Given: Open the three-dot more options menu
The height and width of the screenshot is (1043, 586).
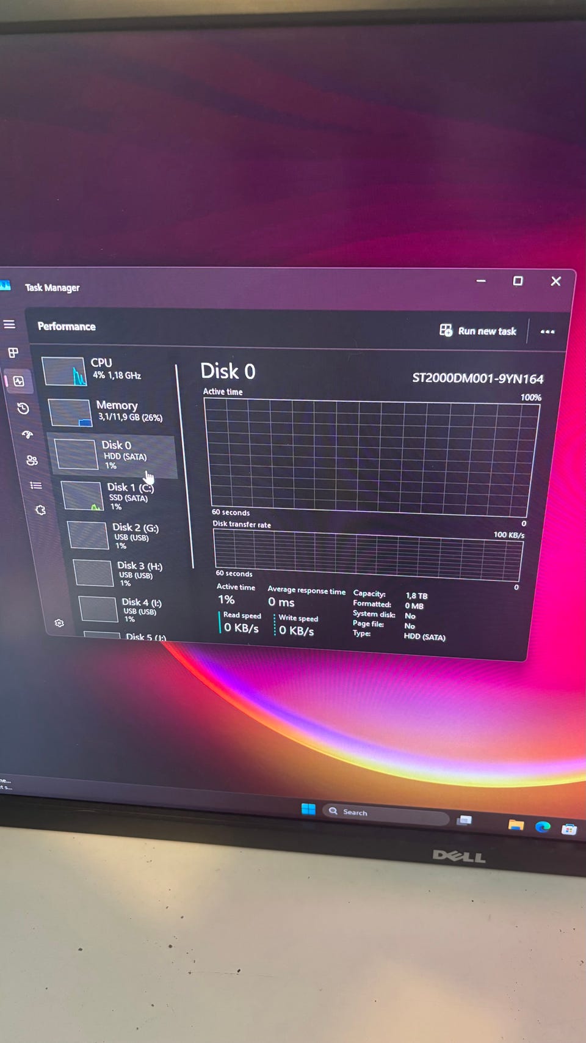Looking at the screenshot, I should 548,332.
